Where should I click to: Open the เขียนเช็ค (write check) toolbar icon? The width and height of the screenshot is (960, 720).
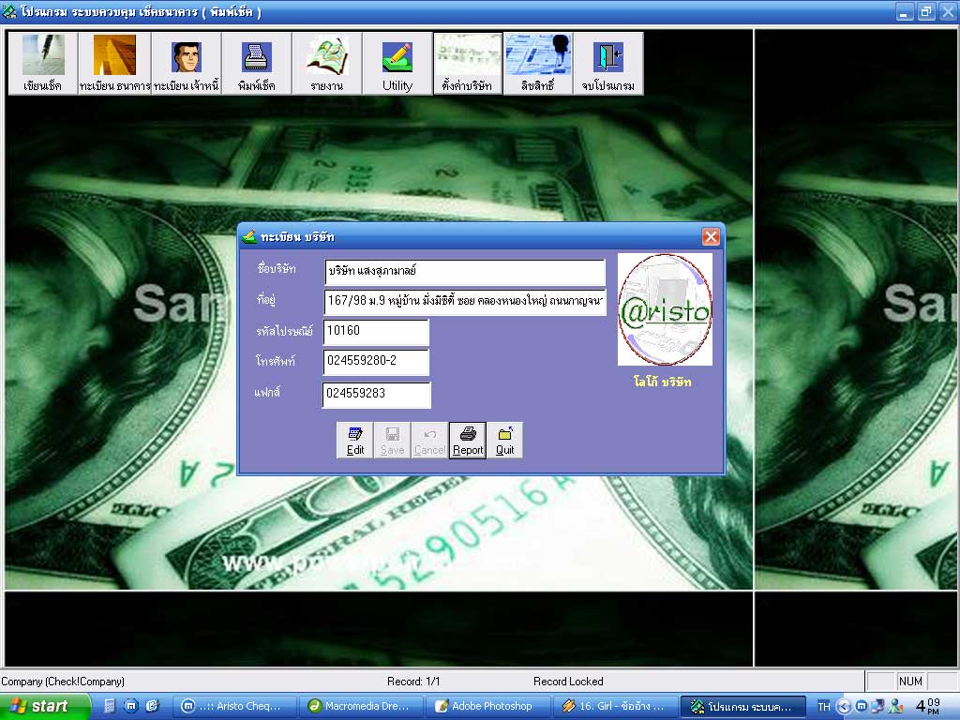pyautogui.click(x=43, y=63)
